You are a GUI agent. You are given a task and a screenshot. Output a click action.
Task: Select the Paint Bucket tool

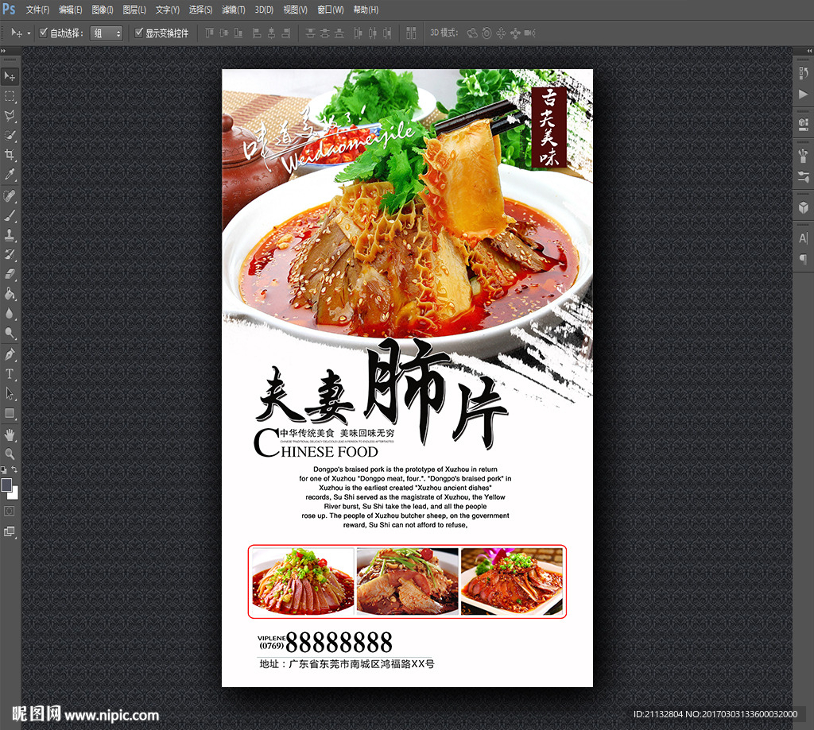10,294
